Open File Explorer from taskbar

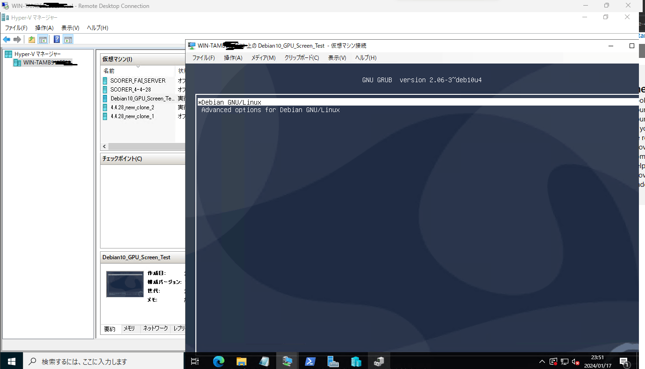pyautogui.click(x=241, y=361)
